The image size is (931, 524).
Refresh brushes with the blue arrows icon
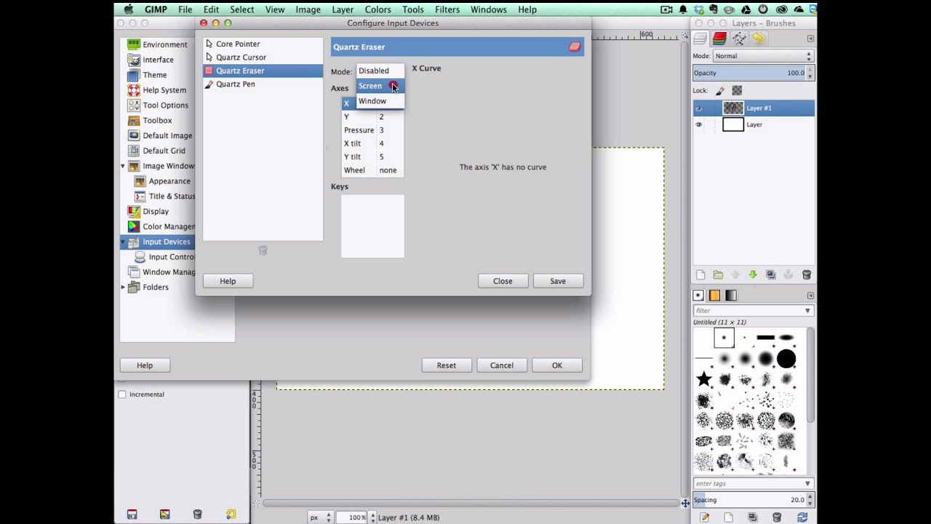coord(802,517)
